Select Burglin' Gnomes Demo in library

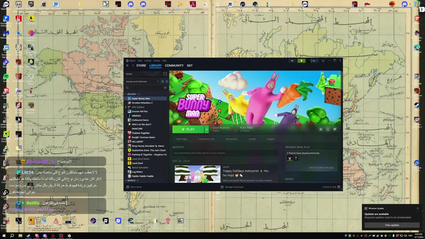click(x=143, y=137)
